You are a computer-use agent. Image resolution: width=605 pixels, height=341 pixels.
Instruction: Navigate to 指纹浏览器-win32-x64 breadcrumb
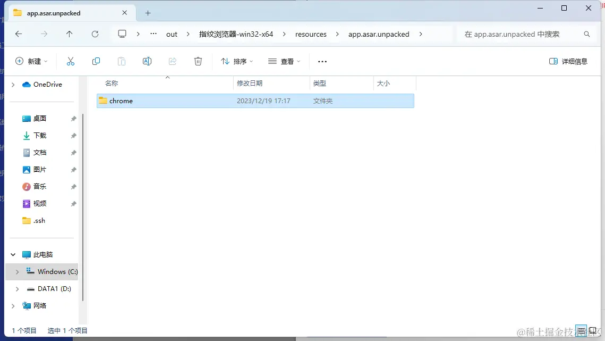236,34
